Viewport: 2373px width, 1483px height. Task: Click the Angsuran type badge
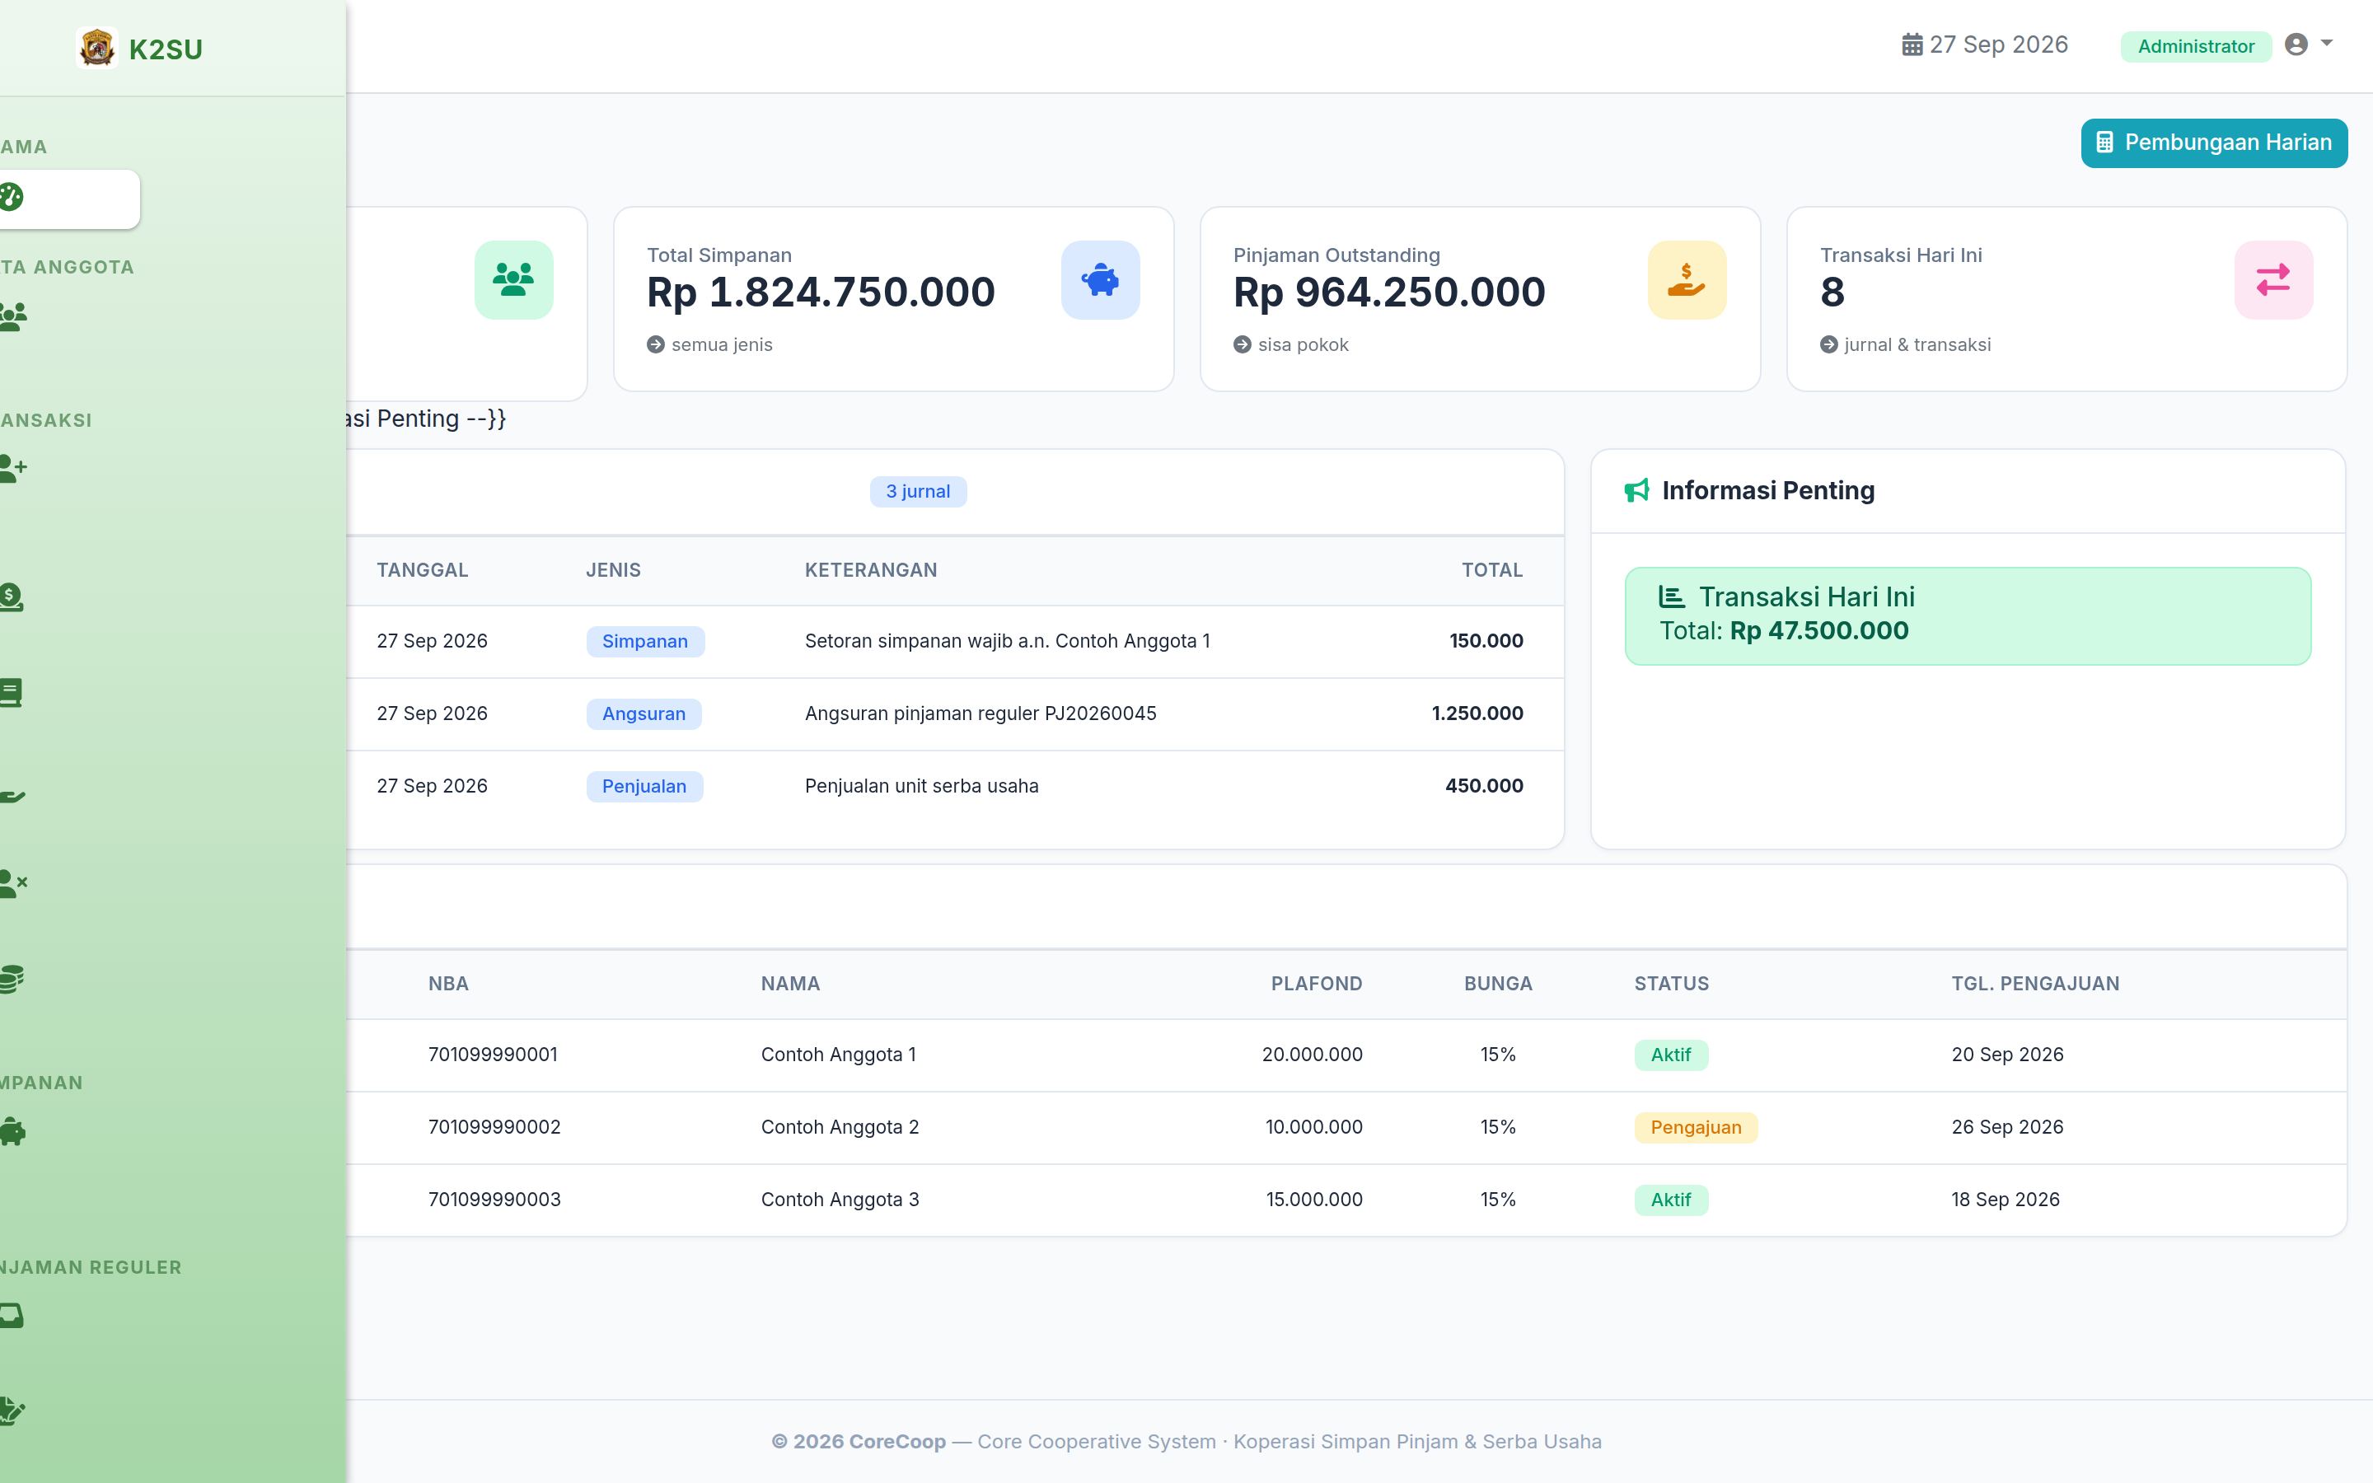[x=644, y=714]
